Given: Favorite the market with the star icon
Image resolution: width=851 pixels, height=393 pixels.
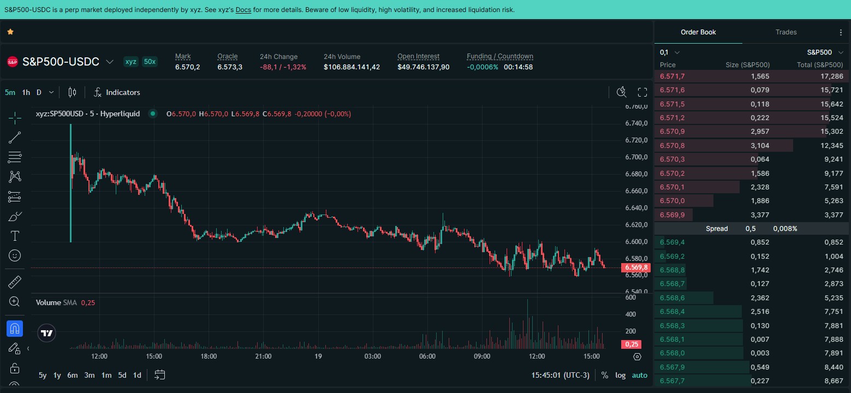Looking at the screenshot, I should (10, 32).
